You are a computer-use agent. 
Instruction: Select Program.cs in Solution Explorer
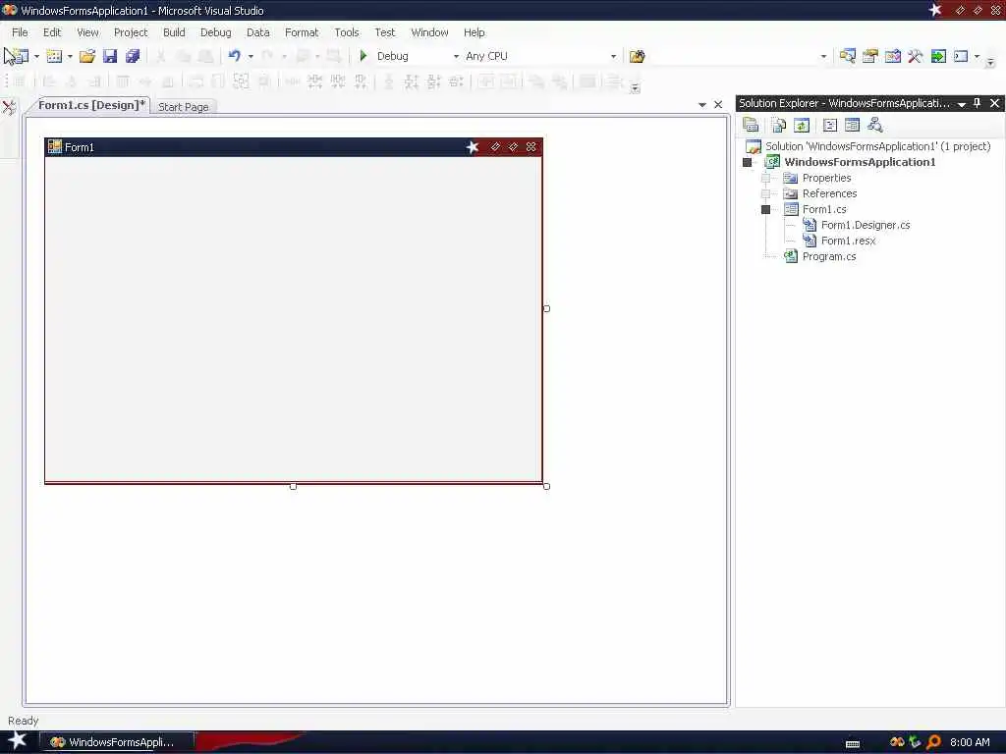click(x=829, y=256)
